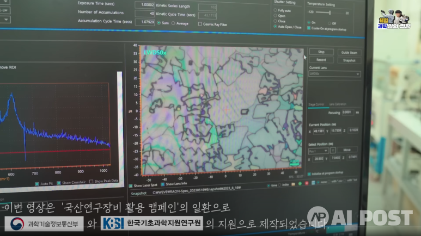This screenshot has width=421, height=236.
Task: Click the Move button
Action: tap(347, 150)
